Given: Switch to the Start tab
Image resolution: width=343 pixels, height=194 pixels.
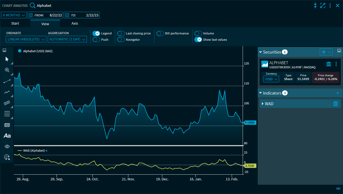Looking at the screenshot, I should point(15,23).
